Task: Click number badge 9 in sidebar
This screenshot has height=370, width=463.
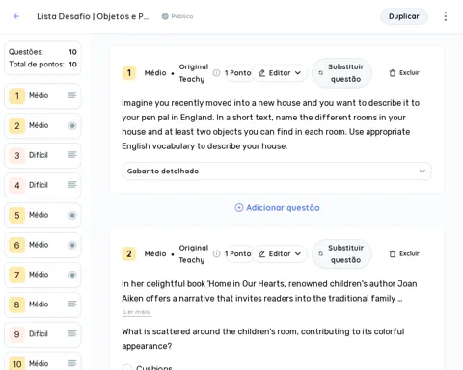Action: [16, 334]
